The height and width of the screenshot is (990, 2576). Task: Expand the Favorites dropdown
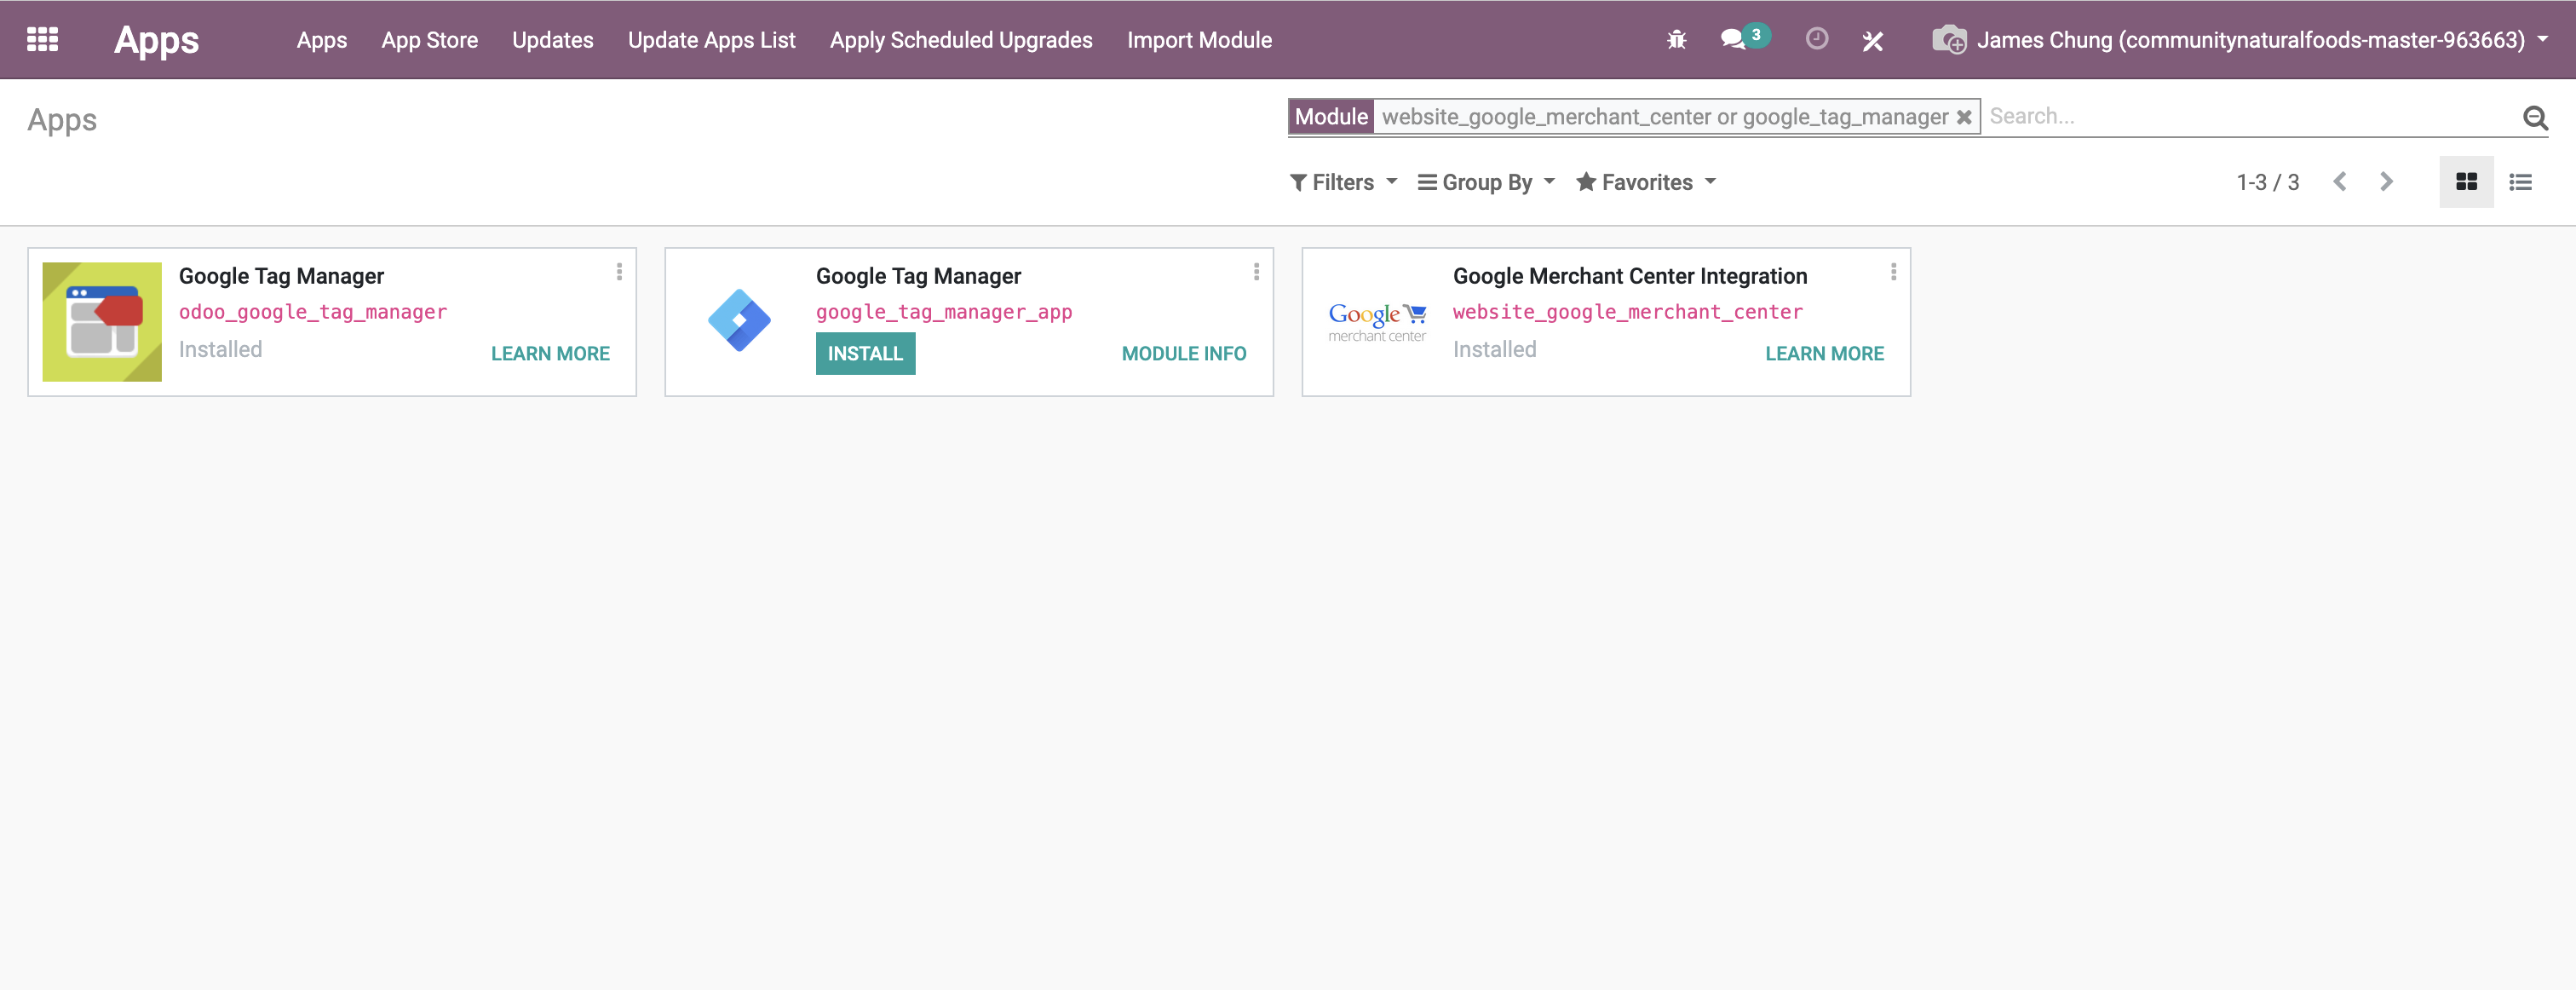pos(1646,182)
